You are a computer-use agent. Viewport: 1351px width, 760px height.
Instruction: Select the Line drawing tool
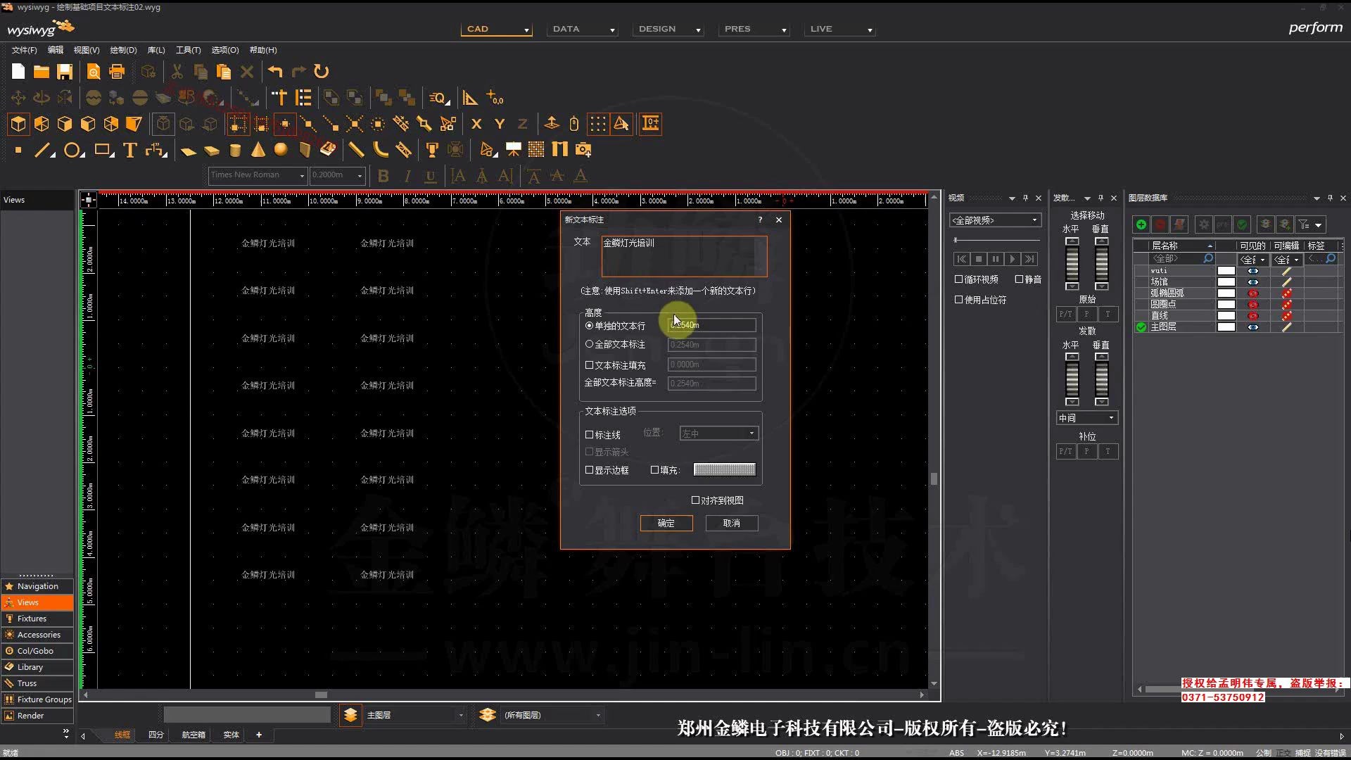coord(42,149)
